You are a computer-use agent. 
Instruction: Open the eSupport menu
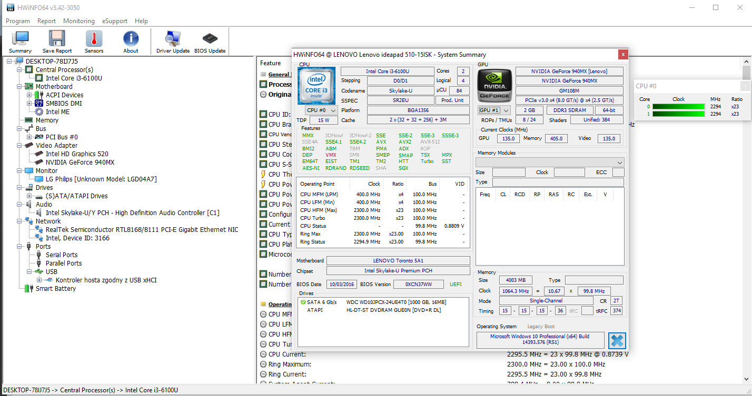click(x=115, y=21)
